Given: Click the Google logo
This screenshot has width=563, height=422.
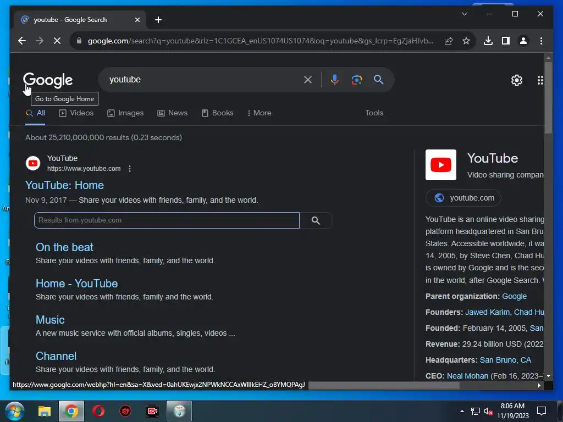Looking at the screenshot, I should (48, 80).
